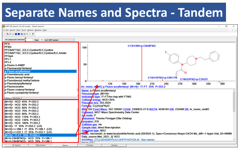Click the NIST MS Search app icon in title bar
This screenshot has width=242, height=150.
4,26
